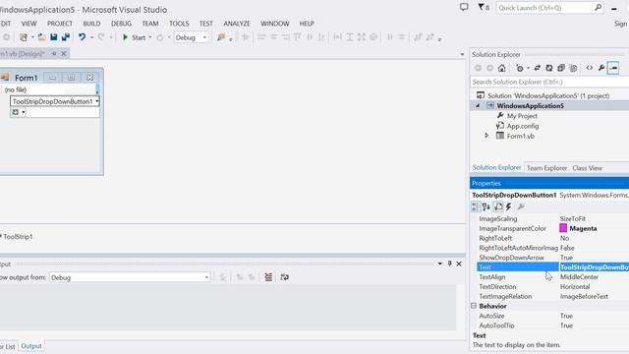Screen dimensions: 629x354
Task: Click Clear All icon in Output panel
Action: (268, 277)
